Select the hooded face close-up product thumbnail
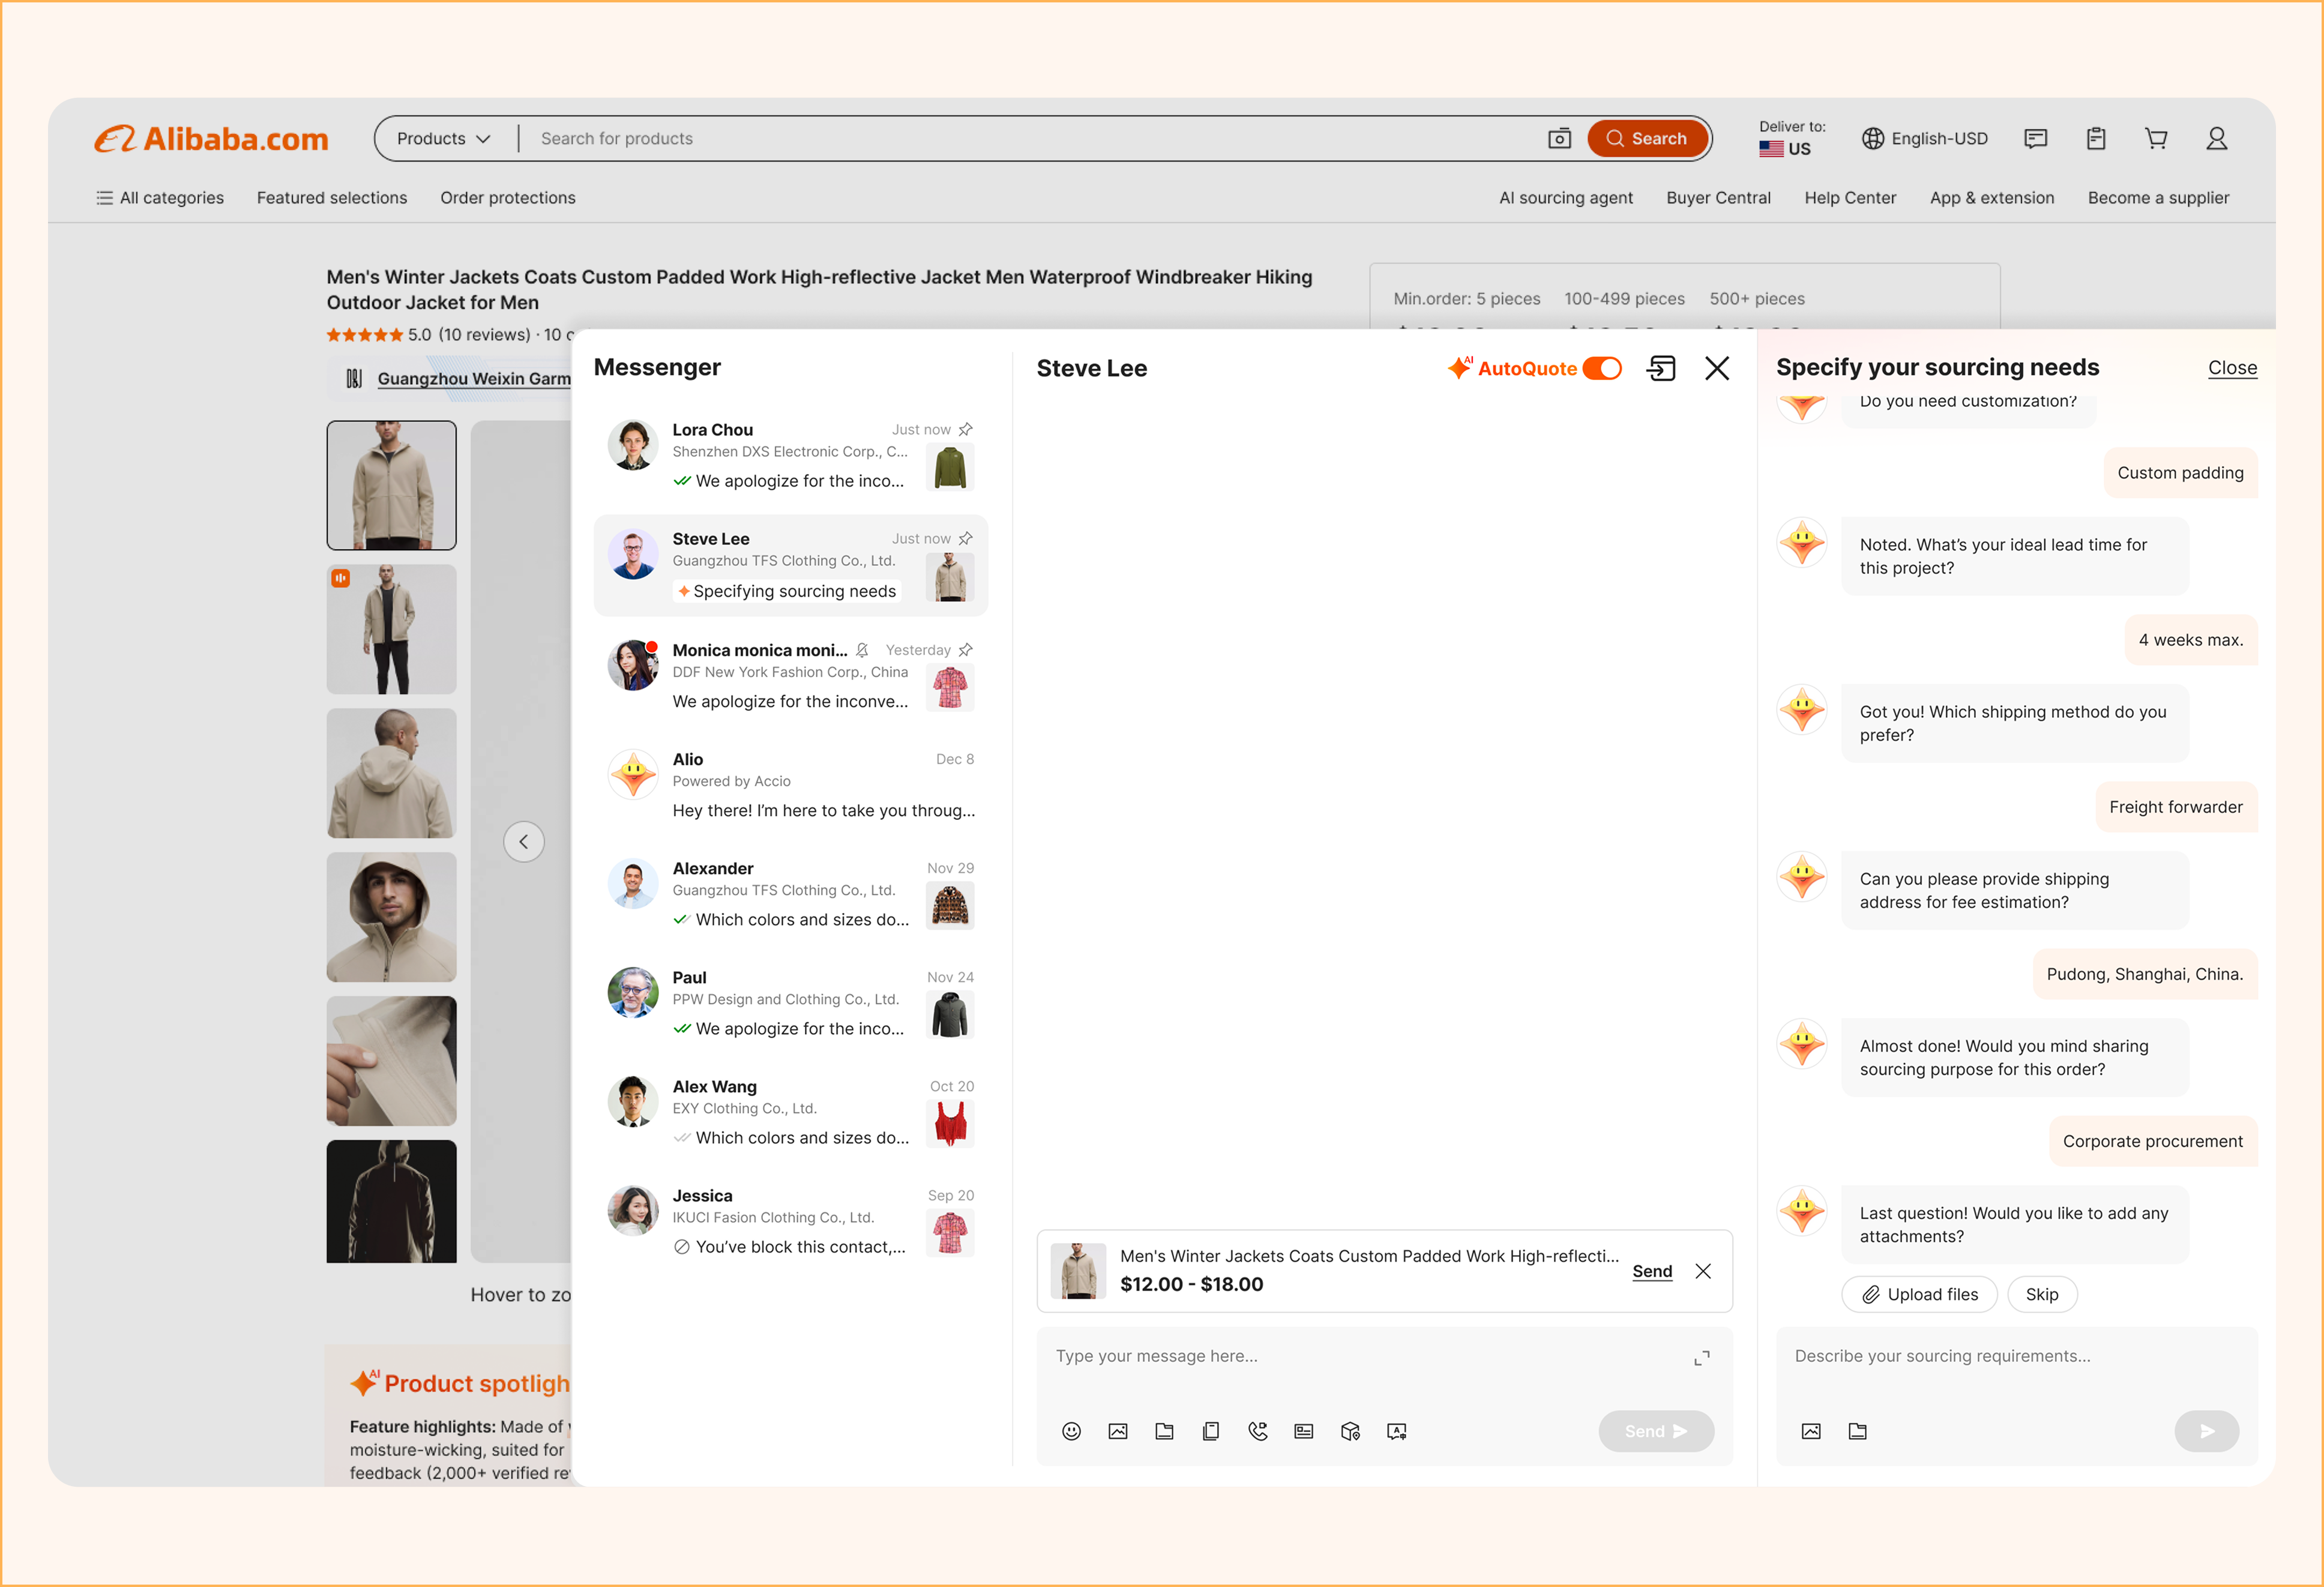The height and width of the screenshot is (1587, 2324). [391, 917]
